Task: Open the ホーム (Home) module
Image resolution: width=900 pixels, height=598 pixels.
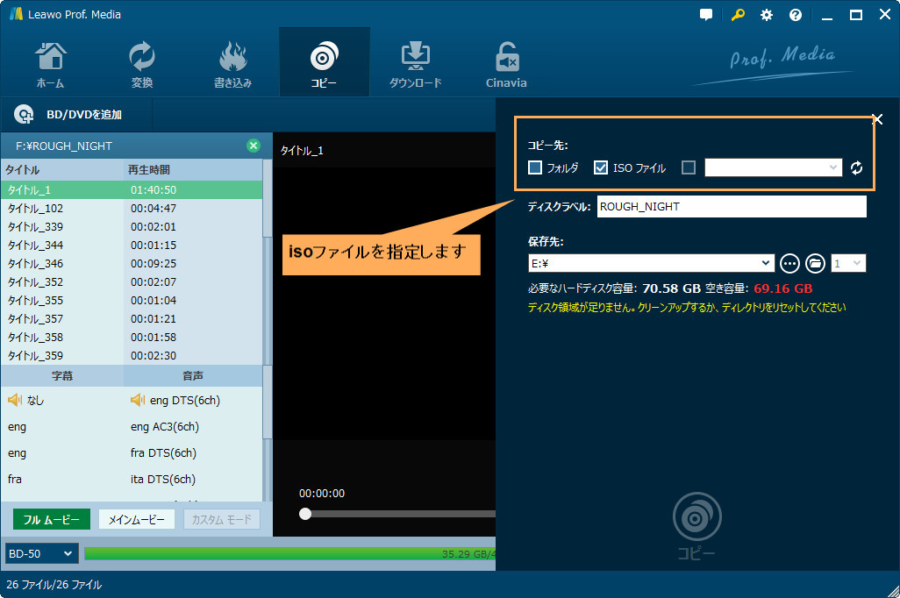Action: tap(50, 61)
